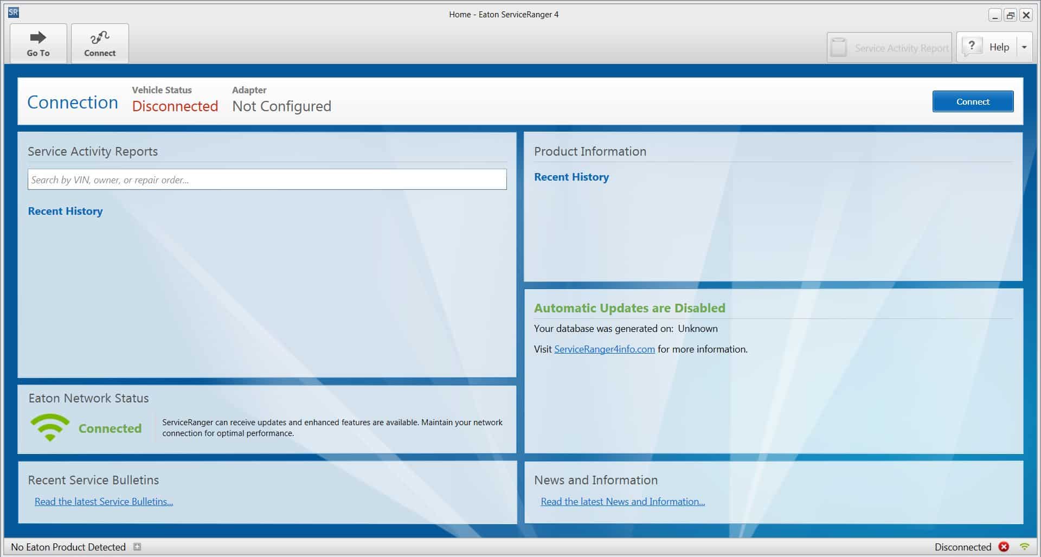Viewport: 1041px width, 557px height.
Task: Click the blue Connect button in Connection panel
Action: coord(973,101)
